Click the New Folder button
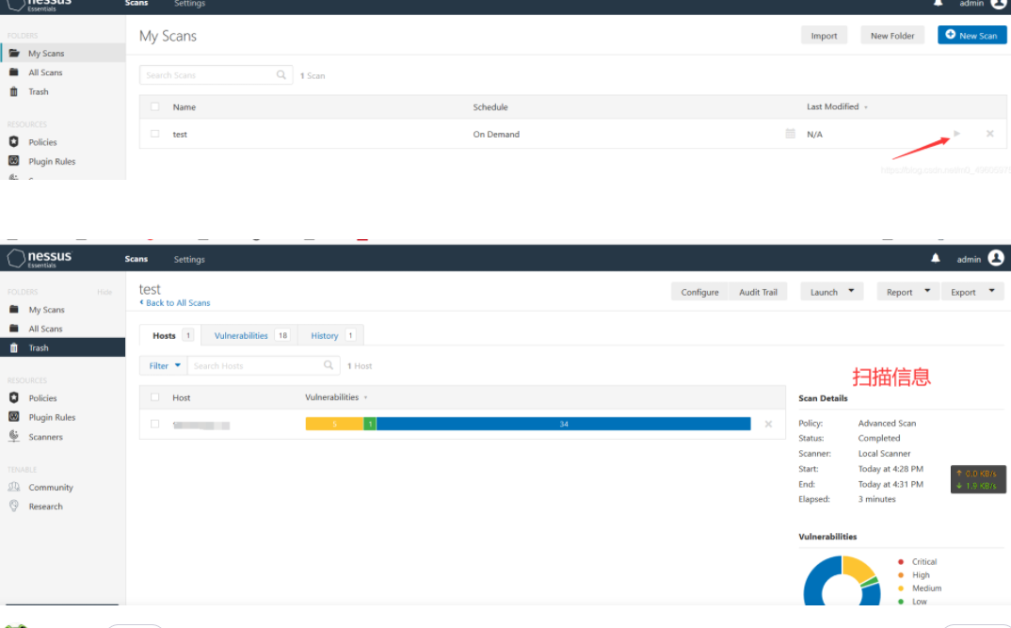 coord(892,36)
